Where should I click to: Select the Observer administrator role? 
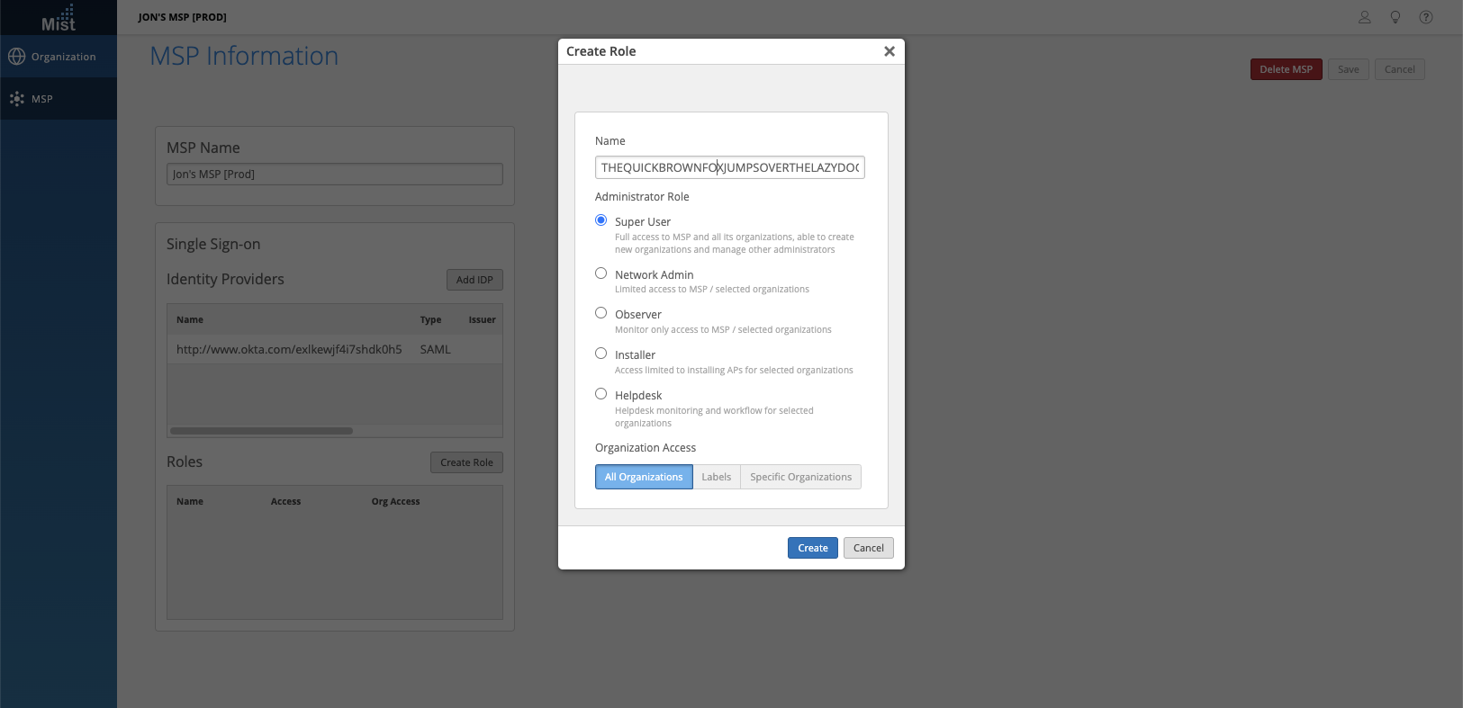click(x=601, y=313)
